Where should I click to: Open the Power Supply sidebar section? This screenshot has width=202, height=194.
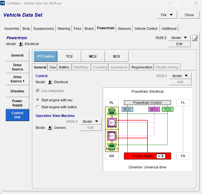pos(17,103)
